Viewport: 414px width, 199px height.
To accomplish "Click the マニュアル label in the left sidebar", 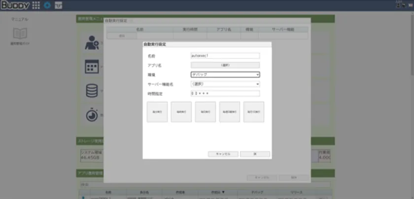I will click(20, 19).
